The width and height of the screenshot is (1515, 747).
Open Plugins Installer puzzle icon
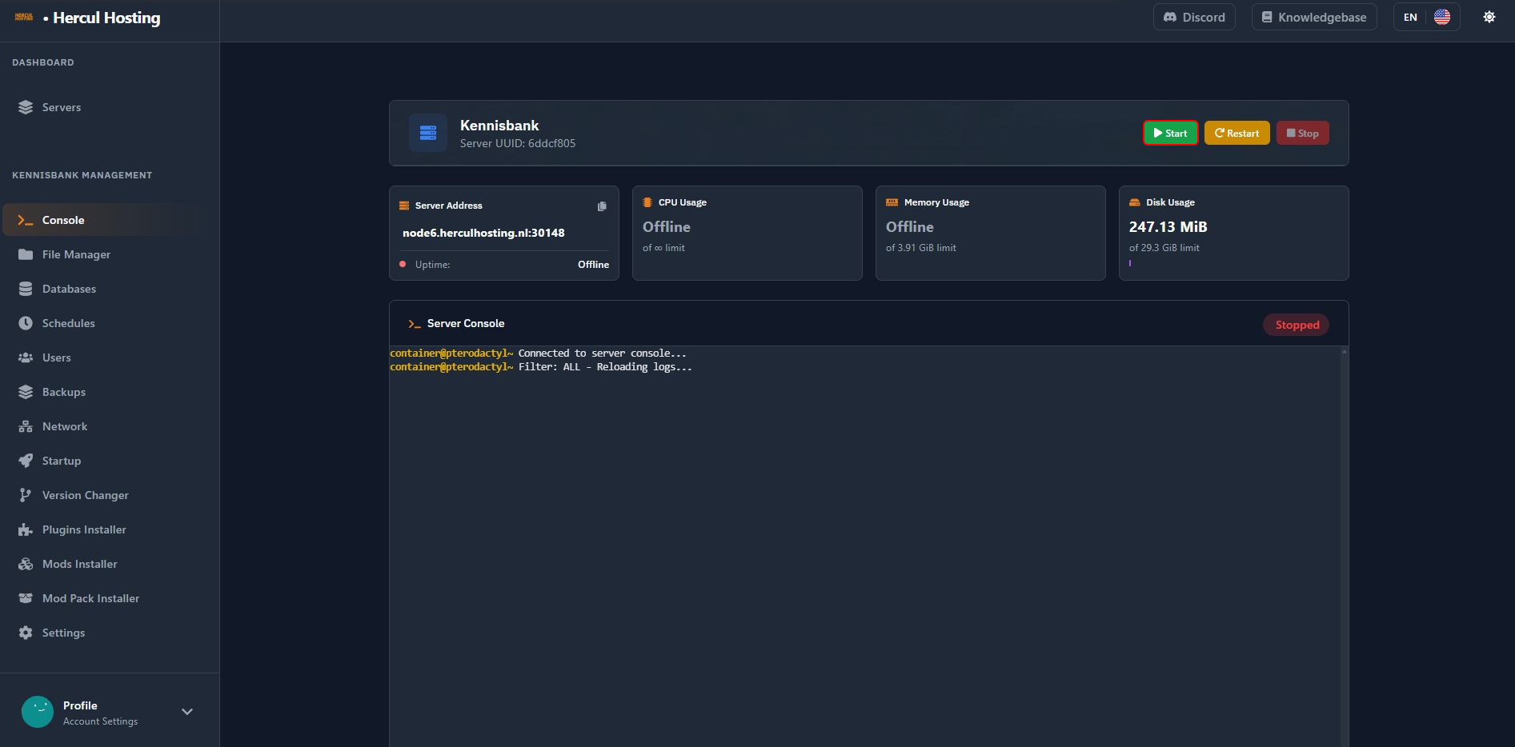pyautogui.click(x=26, y=529)
